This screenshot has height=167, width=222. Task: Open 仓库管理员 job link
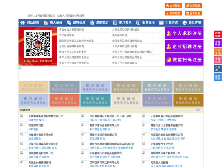[x=35, y=139]
